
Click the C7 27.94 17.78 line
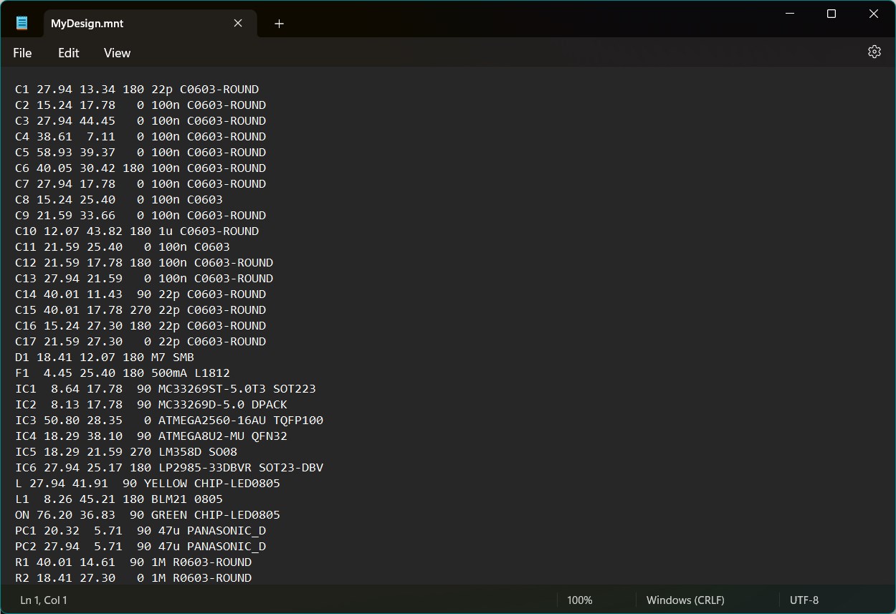pos(140,184)
